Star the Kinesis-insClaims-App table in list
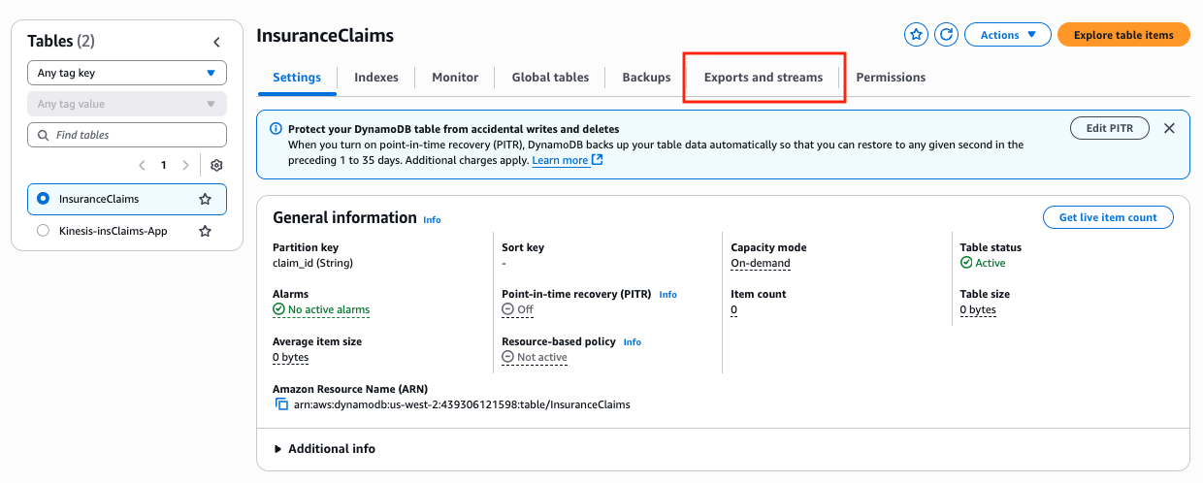Viewport: 1203px width, 483px height. (x=205, y=232)
